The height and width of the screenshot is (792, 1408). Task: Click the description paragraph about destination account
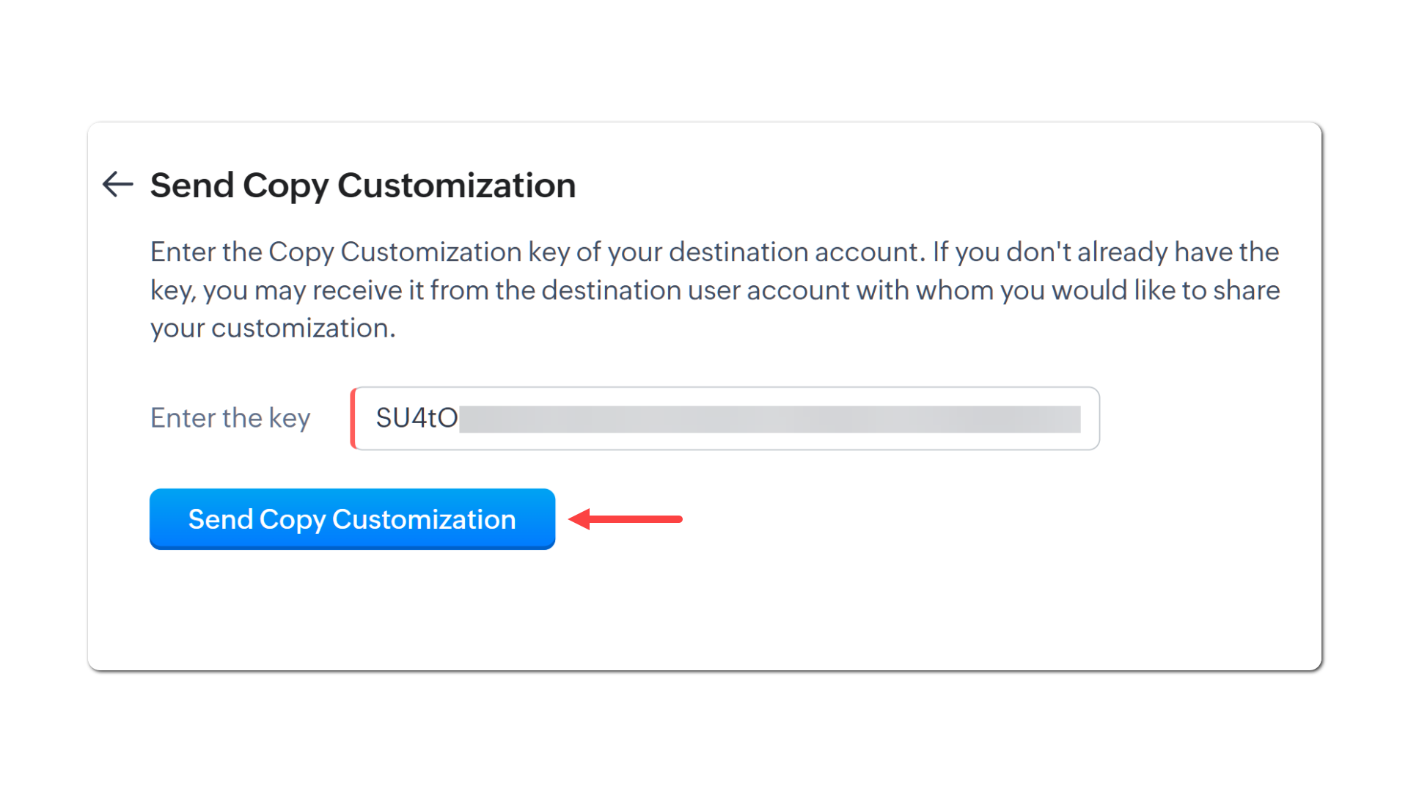(x=714, y=290)
